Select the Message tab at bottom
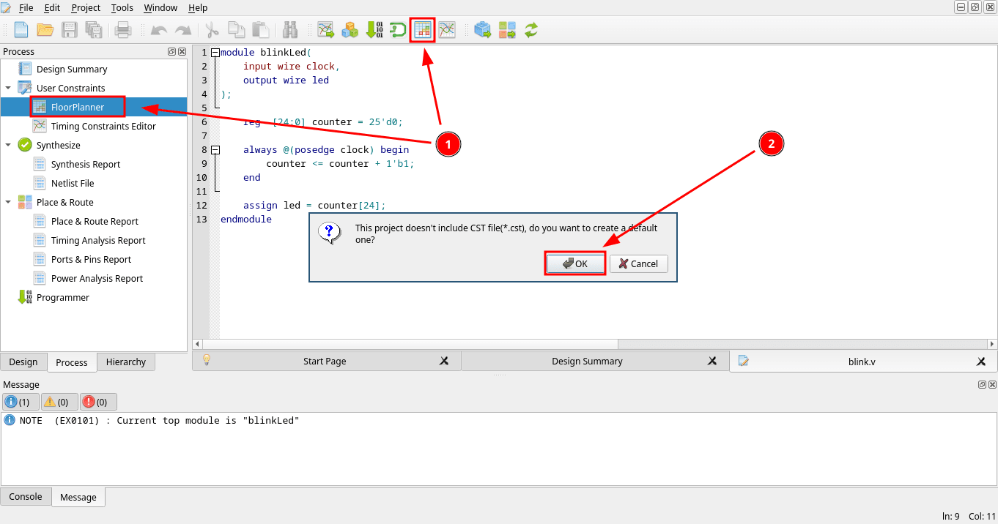The image size is (998, 524). [x=78, y=497]
